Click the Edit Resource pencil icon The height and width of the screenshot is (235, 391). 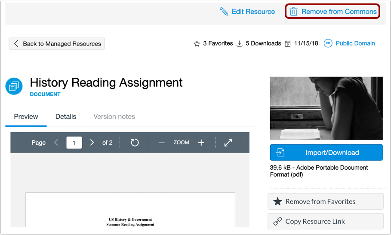pyautogui.click(x=224, y=12)
